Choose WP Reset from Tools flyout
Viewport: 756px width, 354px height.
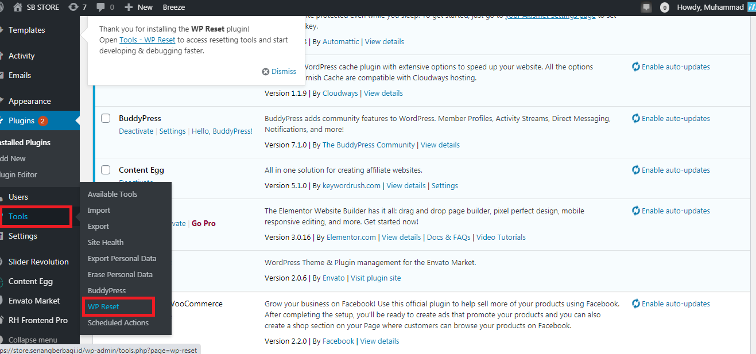pyautogui.click(x=103, y=306)
